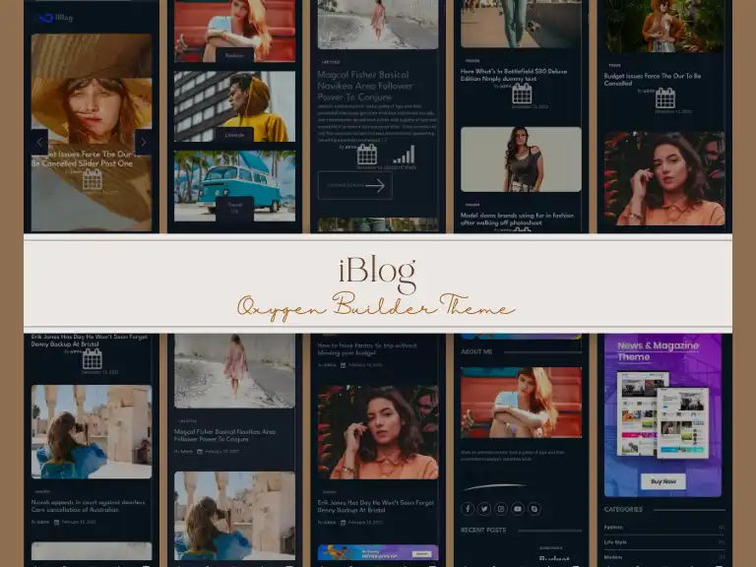Click the Skype social icon
The height and width of the screenshot is (567, 756).
pyautogui.click(x=535, y=509)
